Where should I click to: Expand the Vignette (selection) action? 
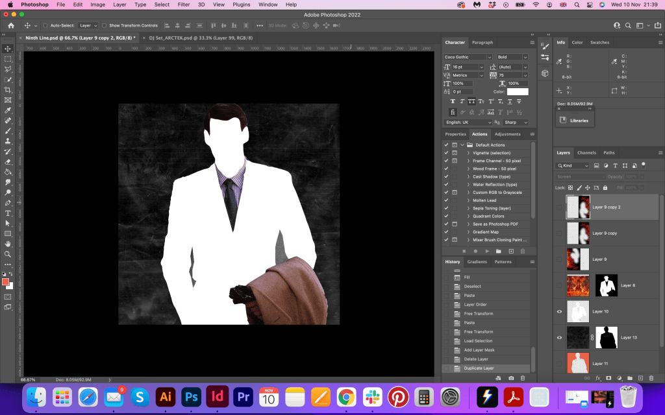468,153
